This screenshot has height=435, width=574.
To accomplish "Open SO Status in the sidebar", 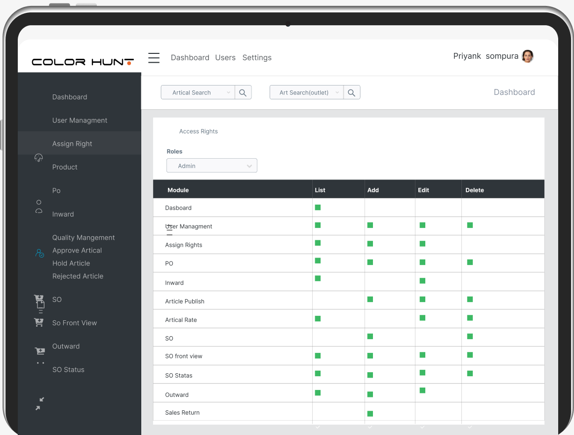I will 68,369.
